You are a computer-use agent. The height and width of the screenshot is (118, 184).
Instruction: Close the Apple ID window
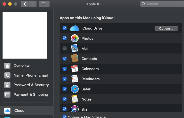pyautogui.click(x=4, y=4)
